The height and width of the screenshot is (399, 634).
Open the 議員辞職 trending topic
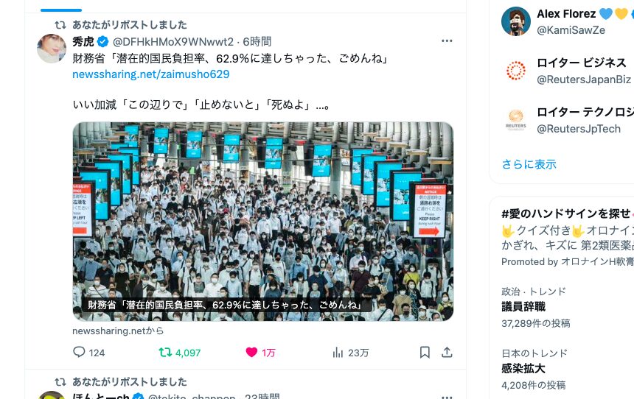pos(523,307)
